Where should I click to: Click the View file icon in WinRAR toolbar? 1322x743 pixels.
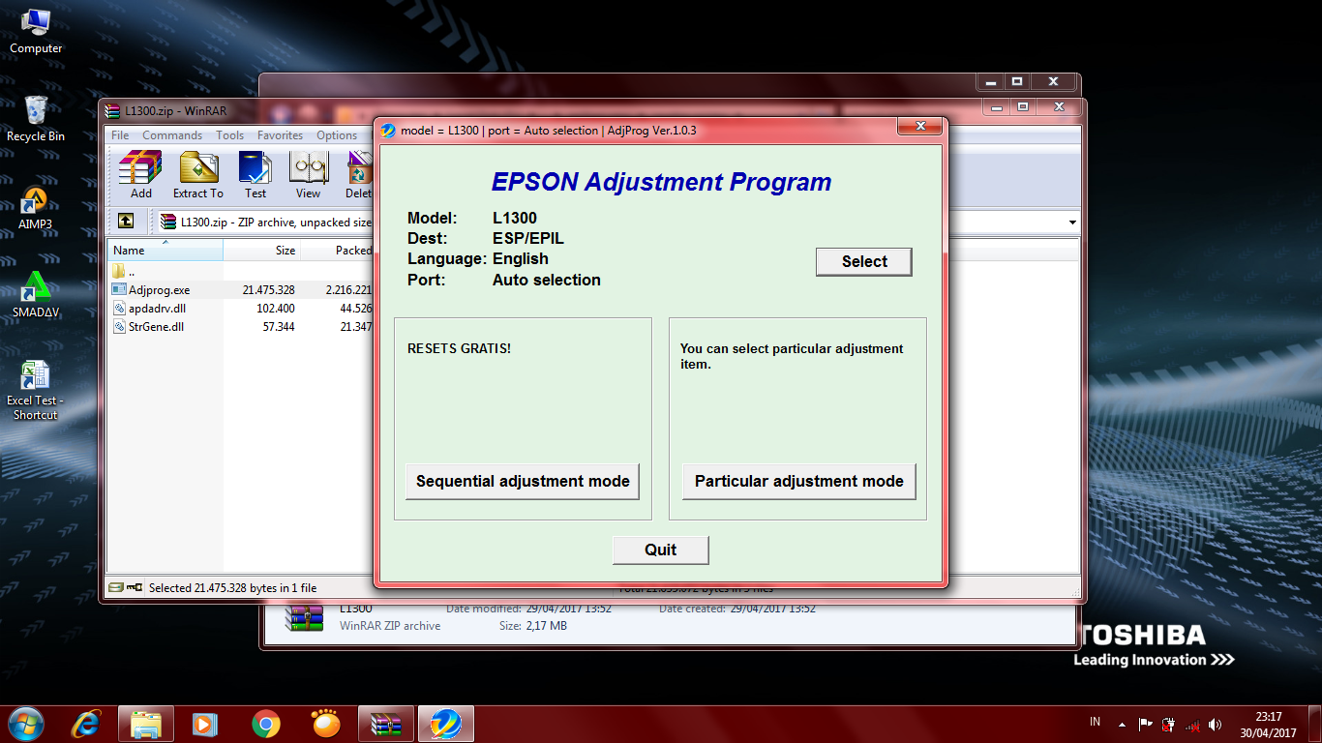pyautogui.click(x=308, y=174)
